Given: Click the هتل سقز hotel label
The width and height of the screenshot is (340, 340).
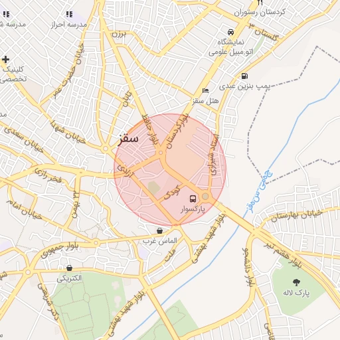Looking at the screenshot, I should click(x=206, y=101).
